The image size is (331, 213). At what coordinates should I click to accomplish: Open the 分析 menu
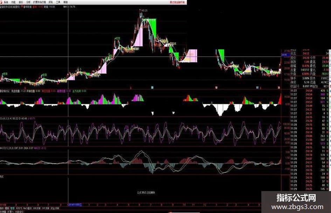click(x=28, y=2)
